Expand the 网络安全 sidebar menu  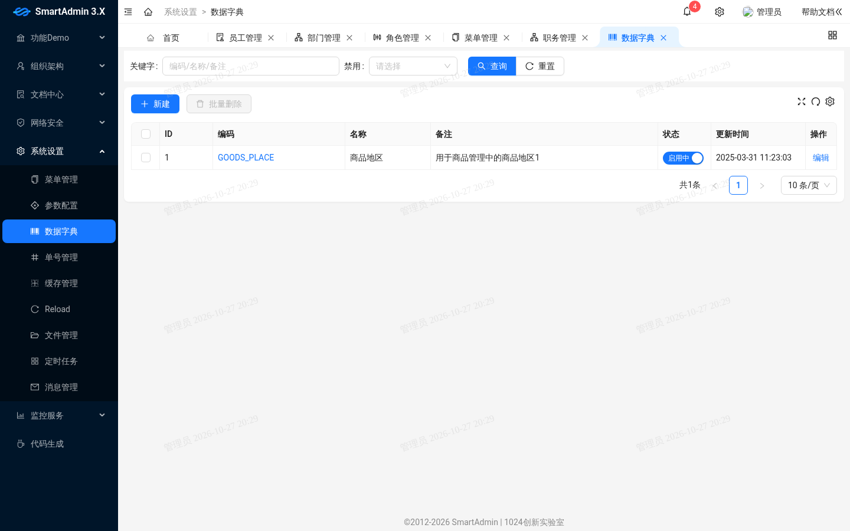(59, 123)
